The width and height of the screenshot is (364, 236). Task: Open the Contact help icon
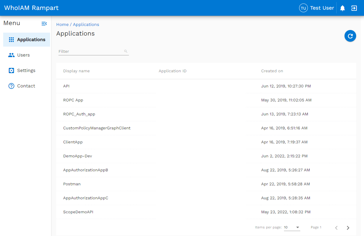(11, 86)
